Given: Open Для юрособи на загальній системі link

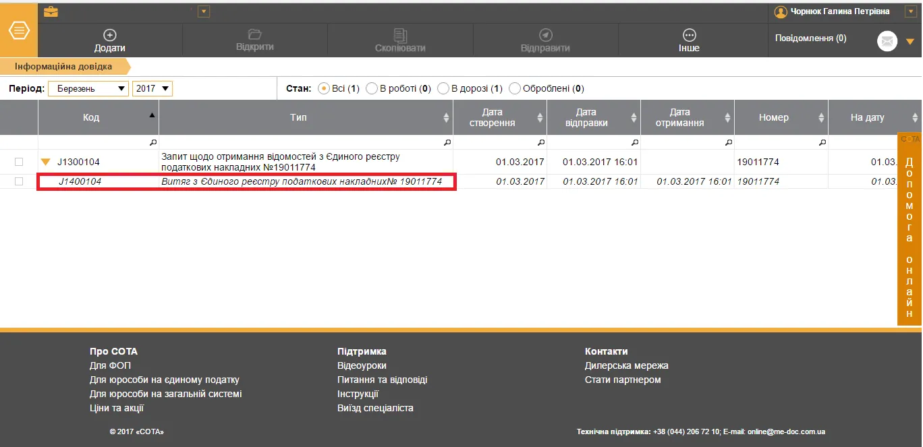Looking at the screenshot, I should pyautogui.click(x=166, y=394).
